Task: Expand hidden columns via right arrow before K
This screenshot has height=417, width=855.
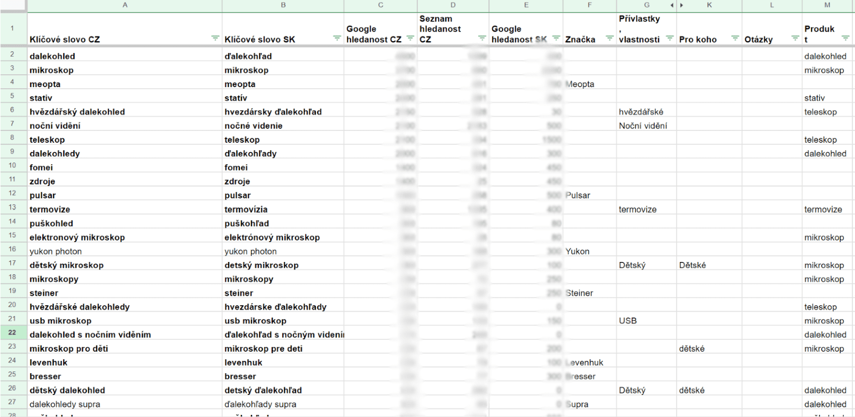Action: pos(681,5)
